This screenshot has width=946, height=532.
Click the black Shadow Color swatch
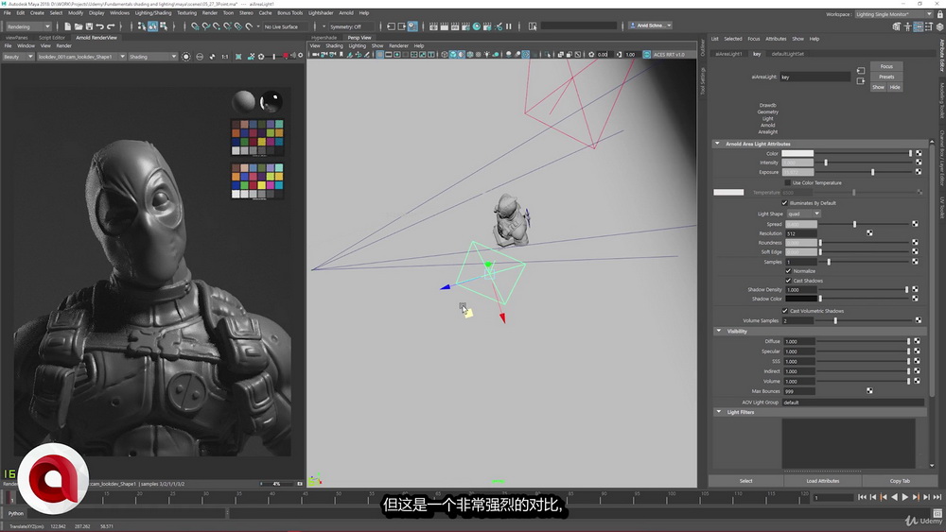800,299
